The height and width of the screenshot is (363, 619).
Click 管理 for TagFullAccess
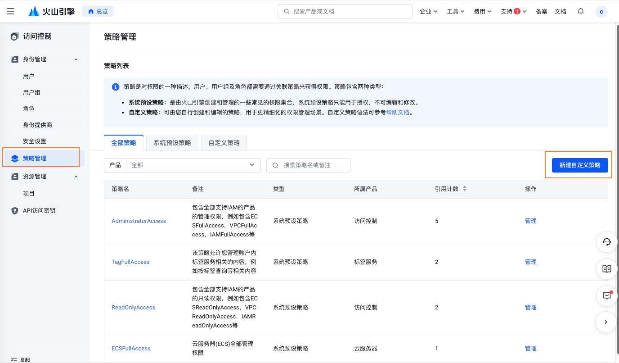tap(531, 262)
